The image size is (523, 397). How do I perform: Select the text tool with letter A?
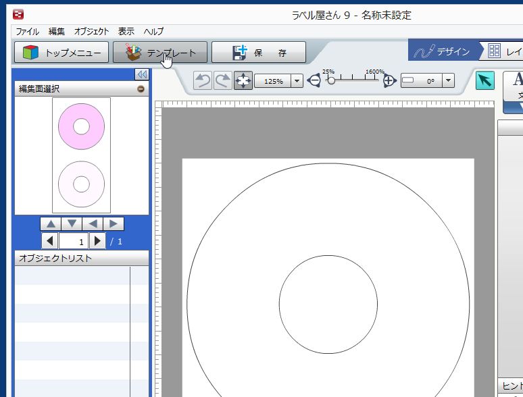coord(514,86)
